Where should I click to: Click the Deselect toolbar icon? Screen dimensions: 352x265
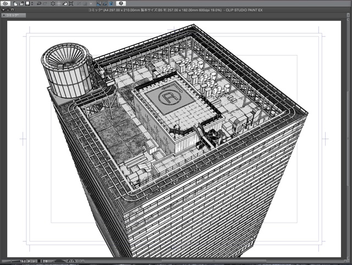pyautogui.click(x=79, y=4)
